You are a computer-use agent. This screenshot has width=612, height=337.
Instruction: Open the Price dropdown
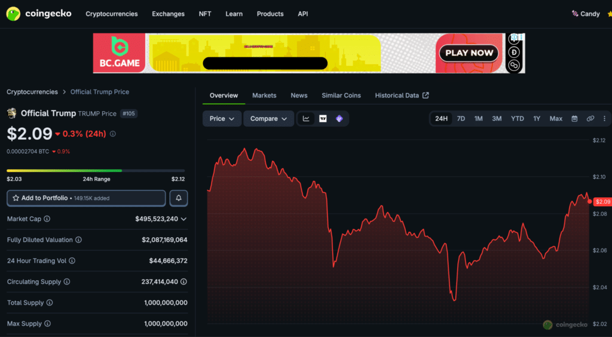(x=222, y=118)
